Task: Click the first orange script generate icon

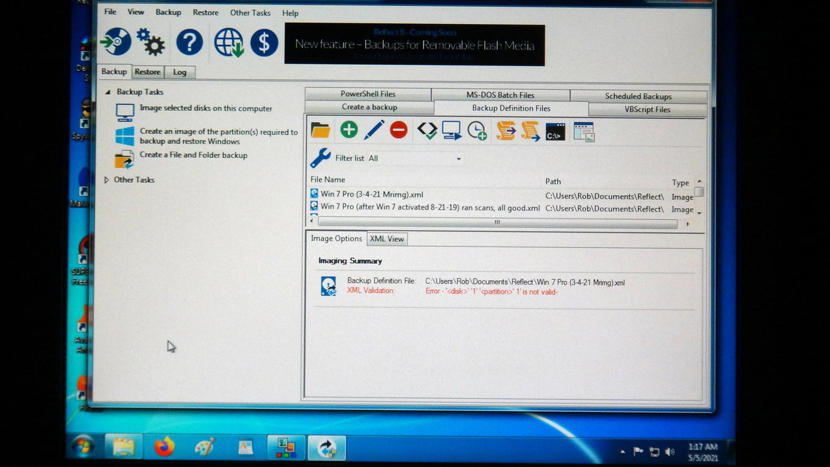Action: [506, 130]
